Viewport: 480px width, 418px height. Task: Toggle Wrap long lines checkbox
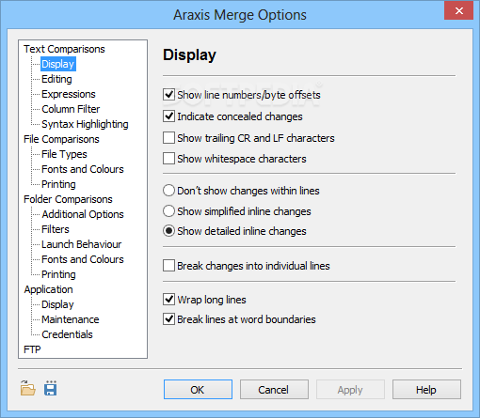[x=168, y=300]
